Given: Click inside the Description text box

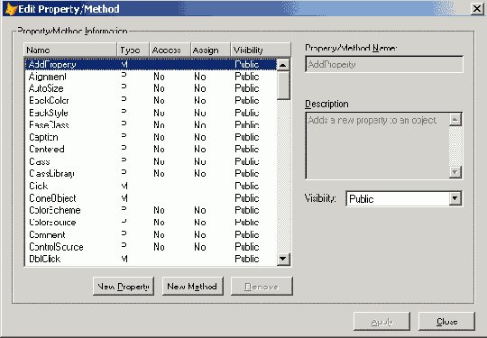Looking at the screenshot, I should [x=377, y=146].
